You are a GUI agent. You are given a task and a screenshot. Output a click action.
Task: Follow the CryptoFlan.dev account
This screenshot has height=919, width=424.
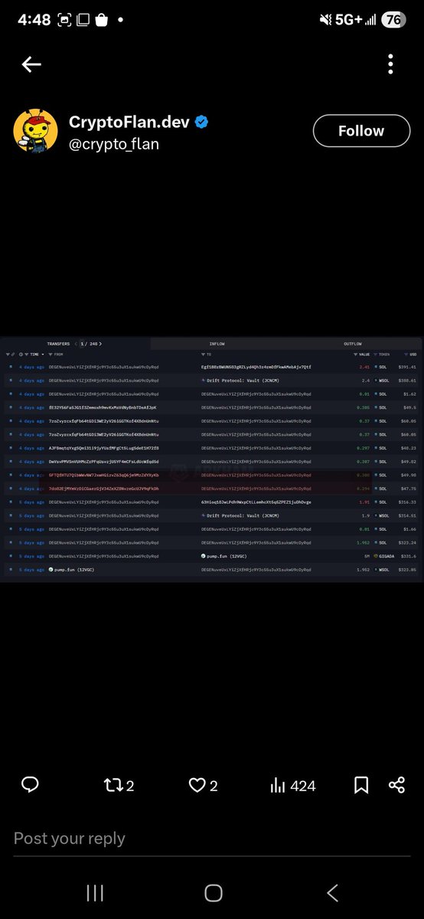pyautogui.click(x=361, y=131)
